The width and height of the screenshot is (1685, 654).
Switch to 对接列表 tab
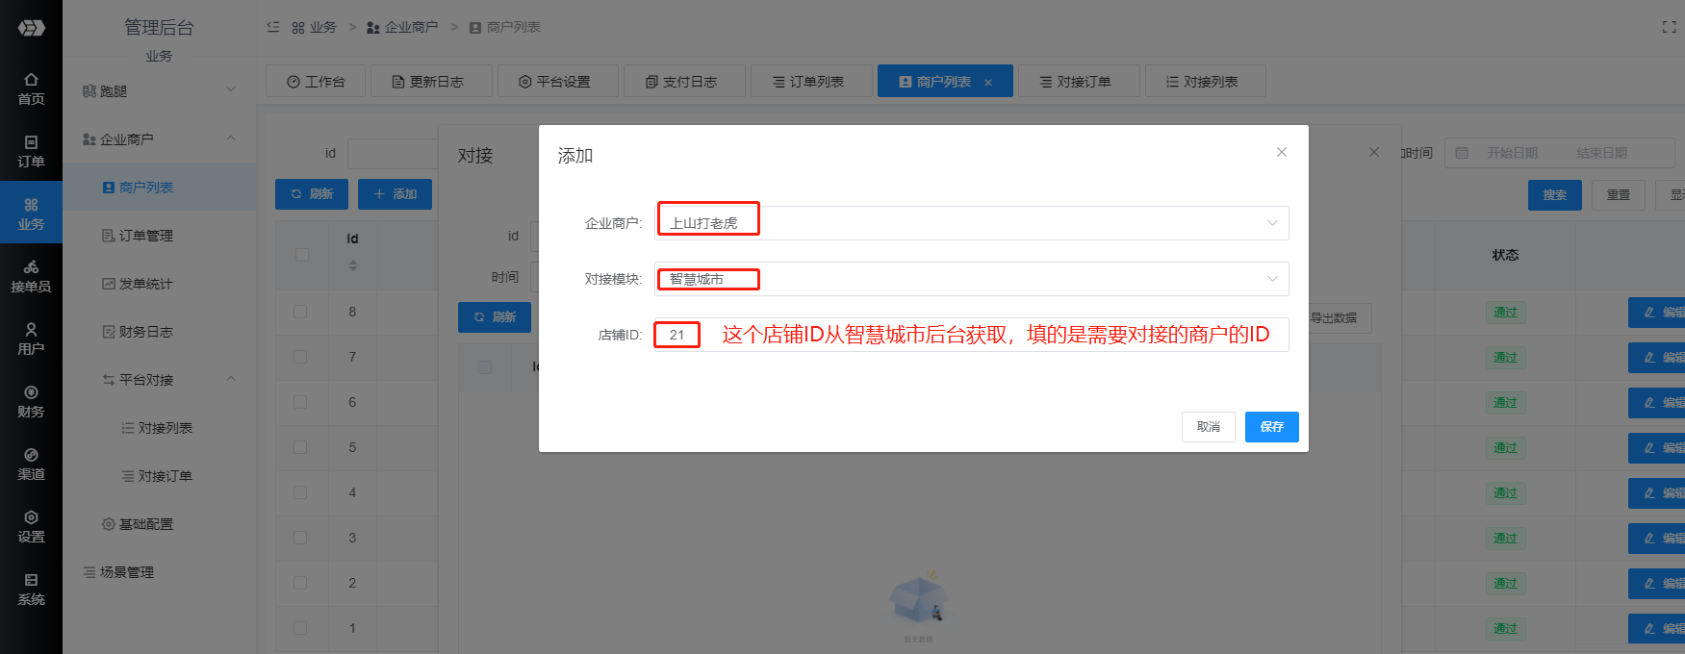(1205, 82)
